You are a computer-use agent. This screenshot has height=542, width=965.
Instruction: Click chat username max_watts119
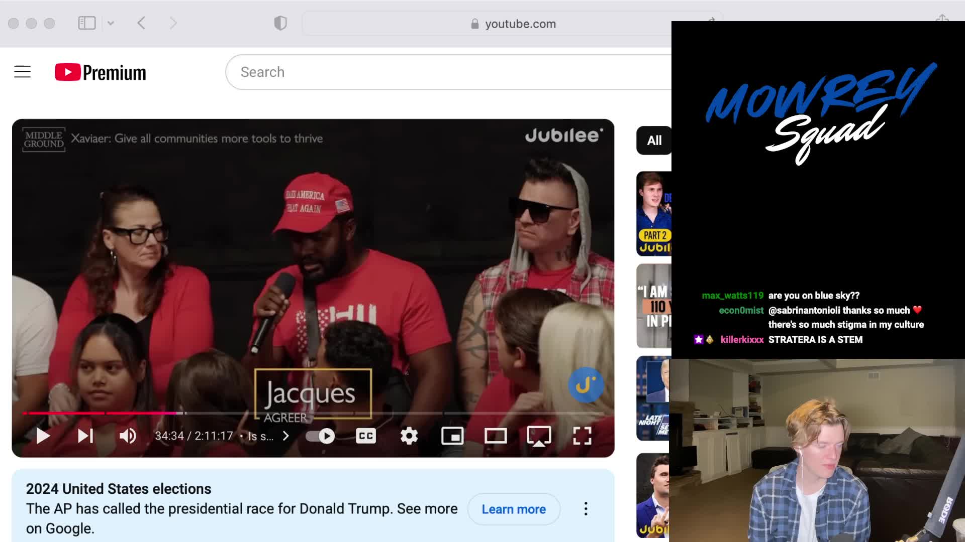pyautogui.click(x=732, y=296)
